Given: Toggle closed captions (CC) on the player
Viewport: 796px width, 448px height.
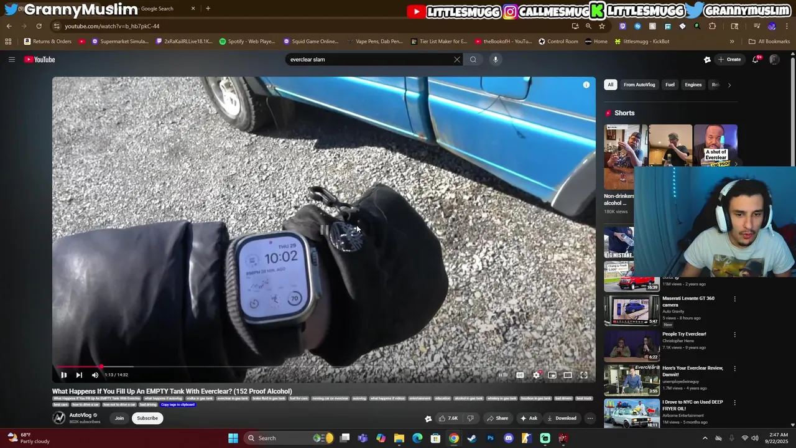Looking at the screenshot, I should click(520, 375).
